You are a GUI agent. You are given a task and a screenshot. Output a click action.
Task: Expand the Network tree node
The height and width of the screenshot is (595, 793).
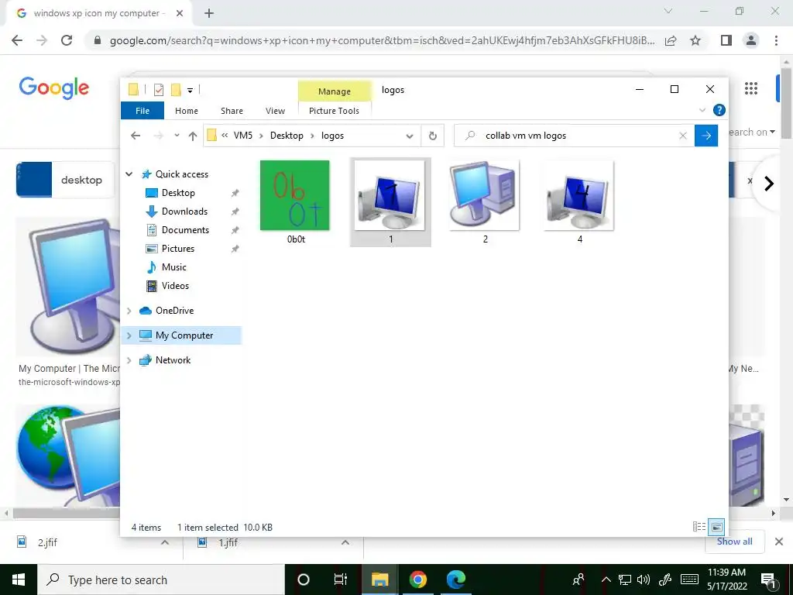coord(129,360)
